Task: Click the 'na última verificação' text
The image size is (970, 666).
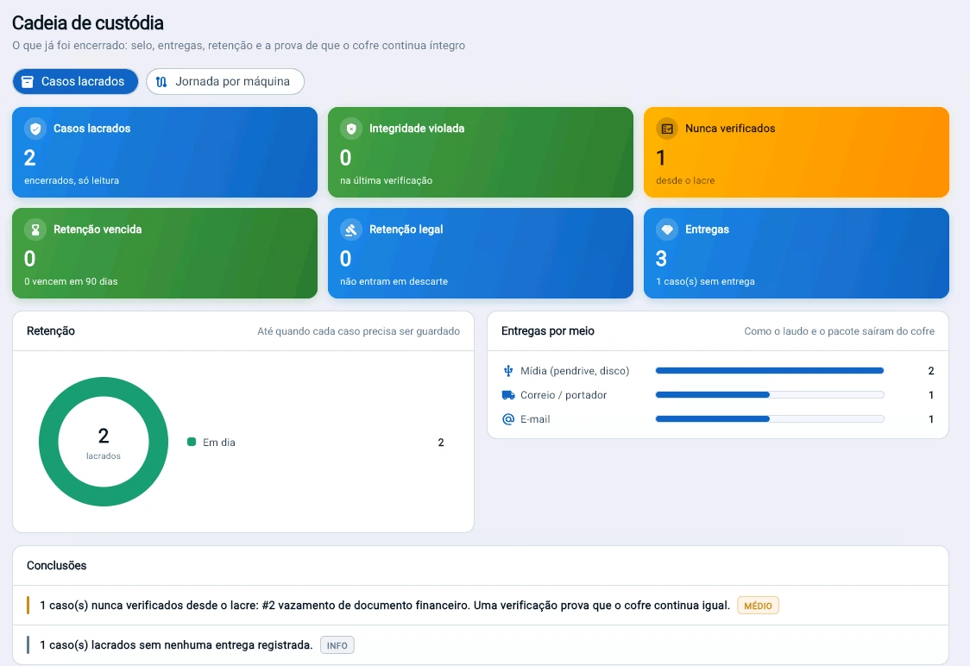Action: (386, 180)
